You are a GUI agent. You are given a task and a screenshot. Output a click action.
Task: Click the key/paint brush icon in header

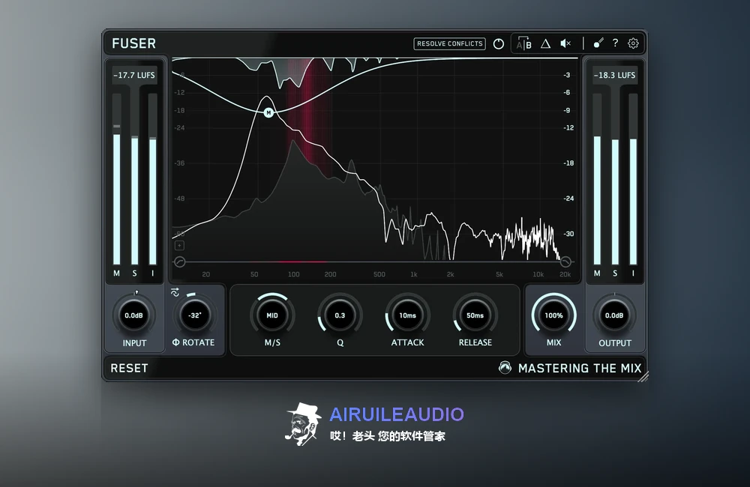point(598,43)
